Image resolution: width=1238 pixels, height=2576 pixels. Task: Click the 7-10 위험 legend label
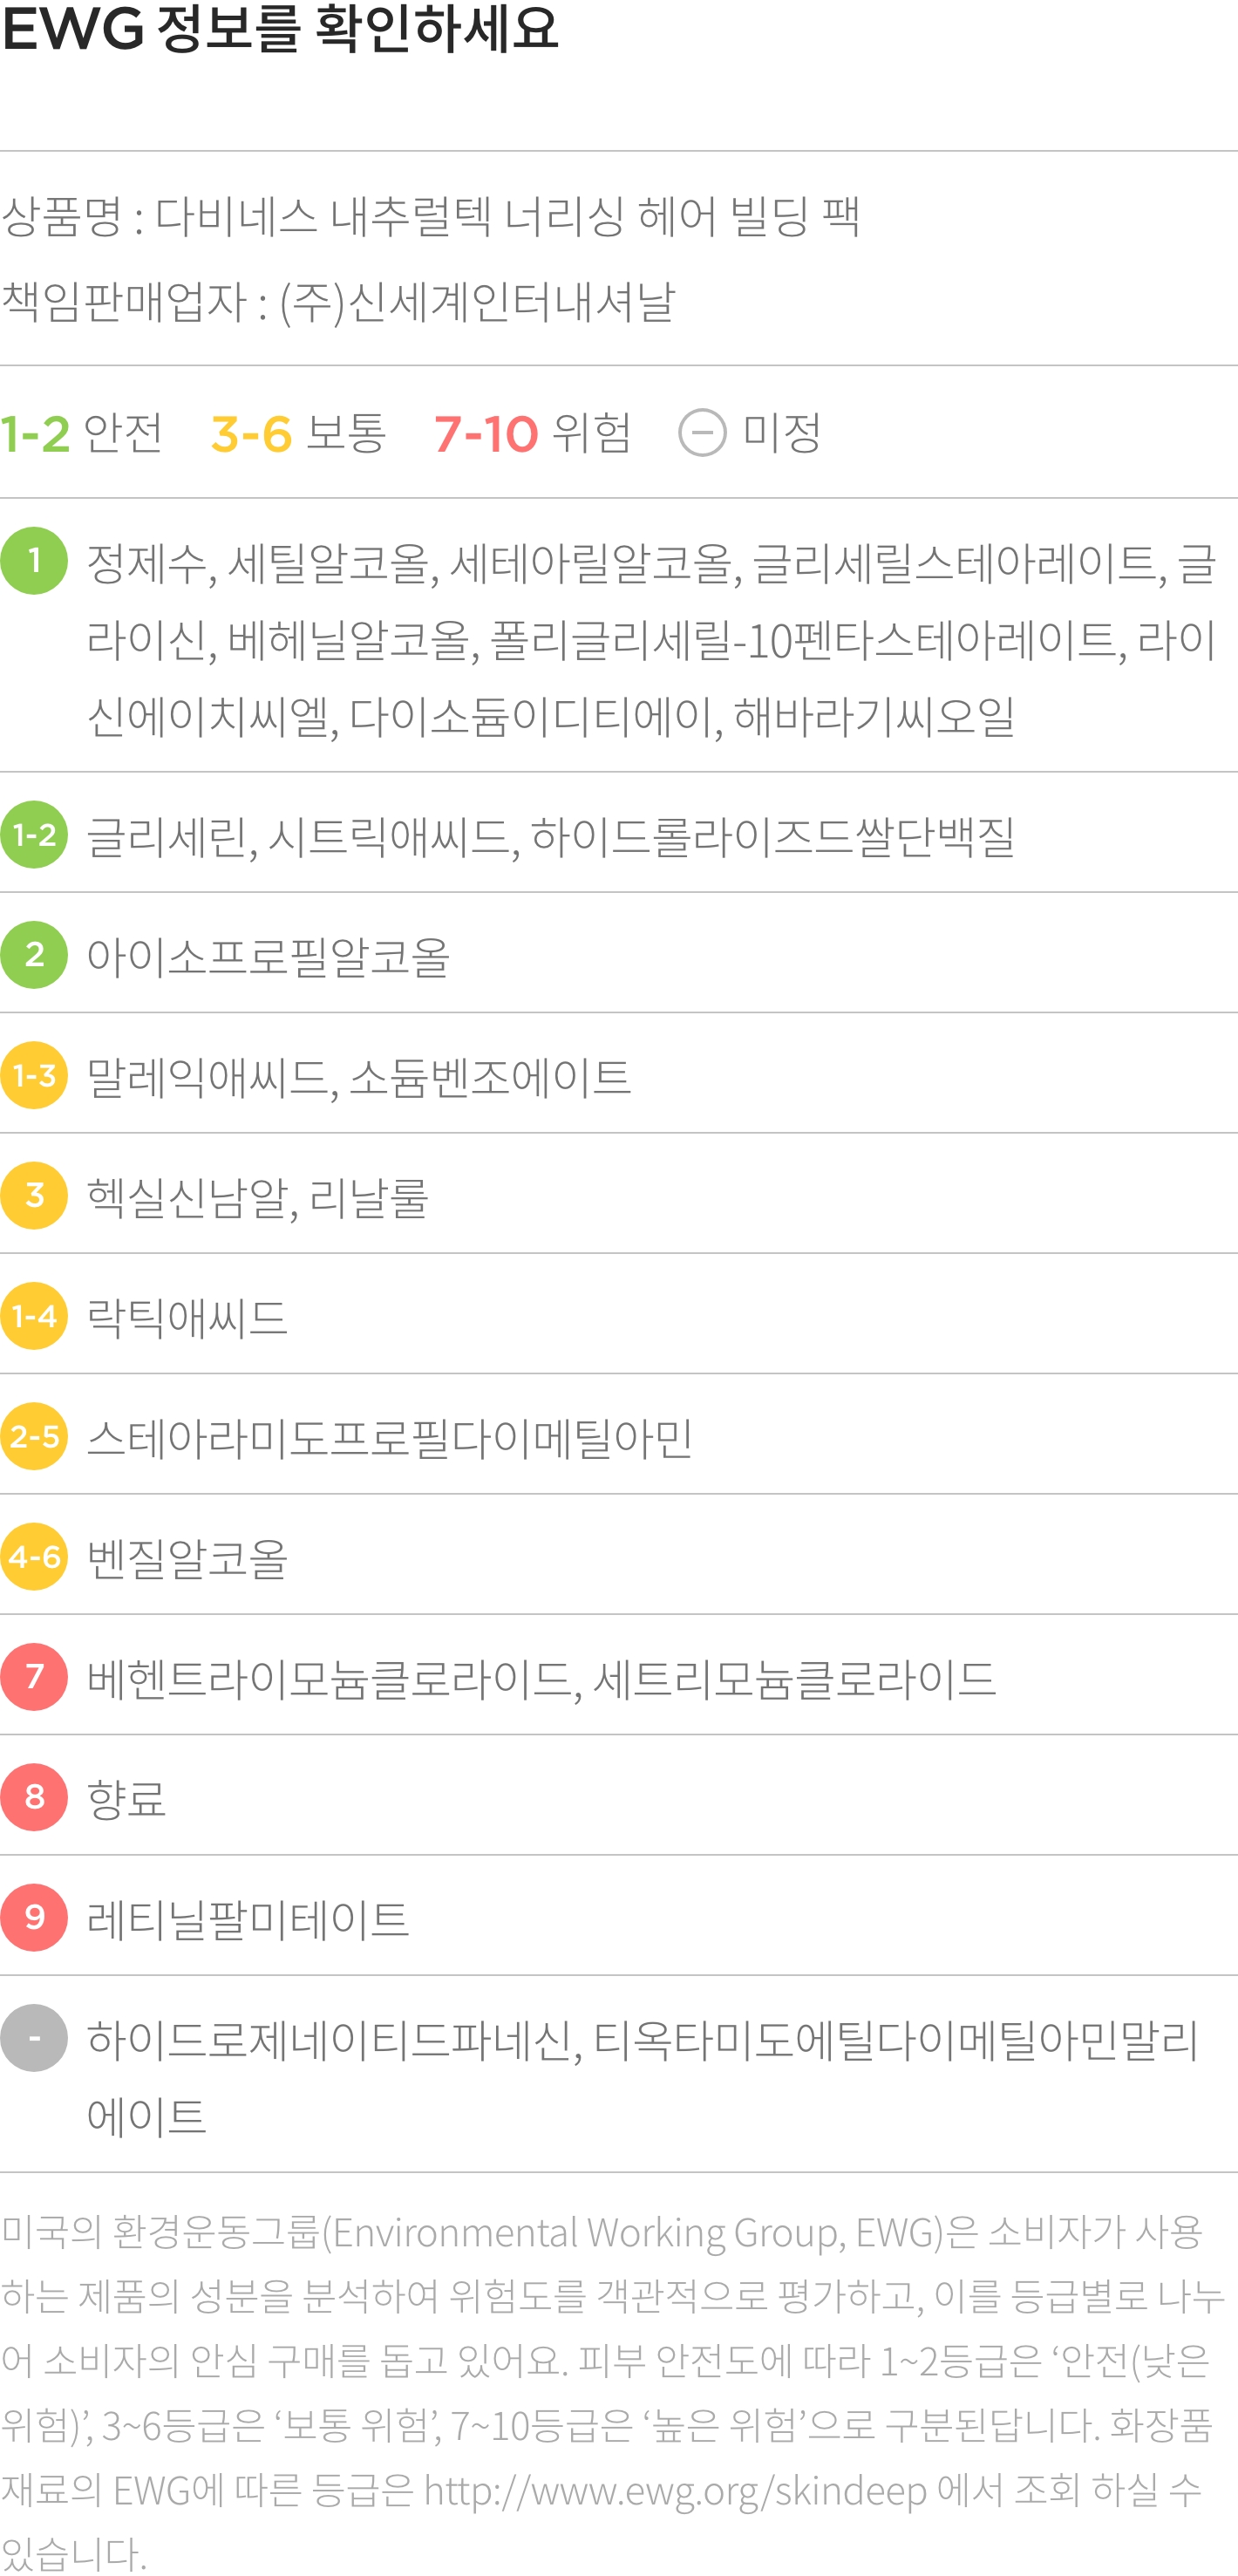(533, 433)
